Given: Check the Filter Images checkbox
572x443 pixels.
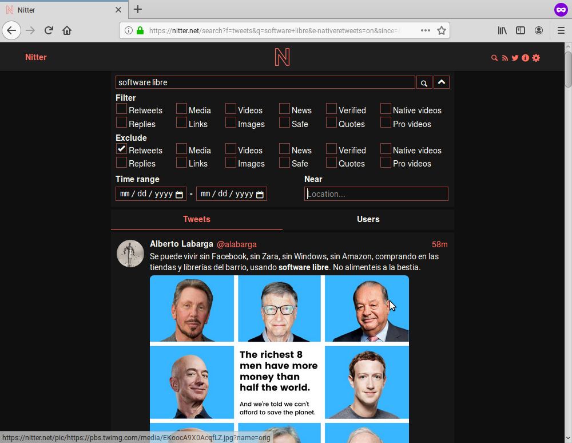Looking at the screenshot, I should click(231, 122).
